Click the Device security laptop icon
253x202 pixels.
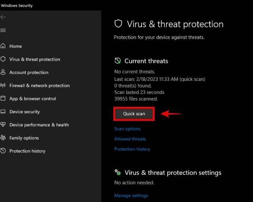coord(3,112)
